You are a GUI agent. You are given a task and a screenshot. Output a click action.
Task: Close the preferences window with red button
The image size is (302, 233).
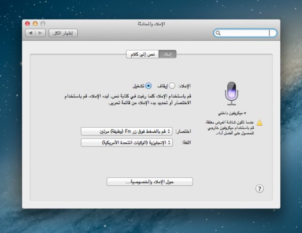coord(27,24)
